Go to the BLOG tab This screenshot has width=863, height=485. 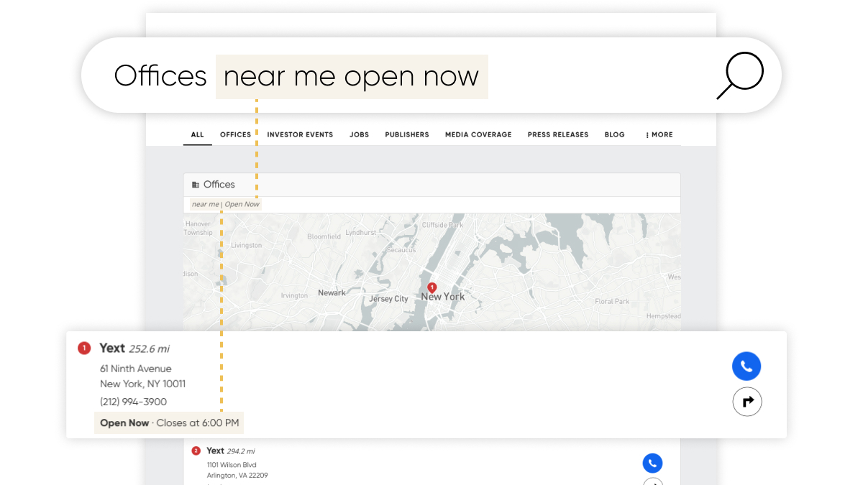(615, 134)
